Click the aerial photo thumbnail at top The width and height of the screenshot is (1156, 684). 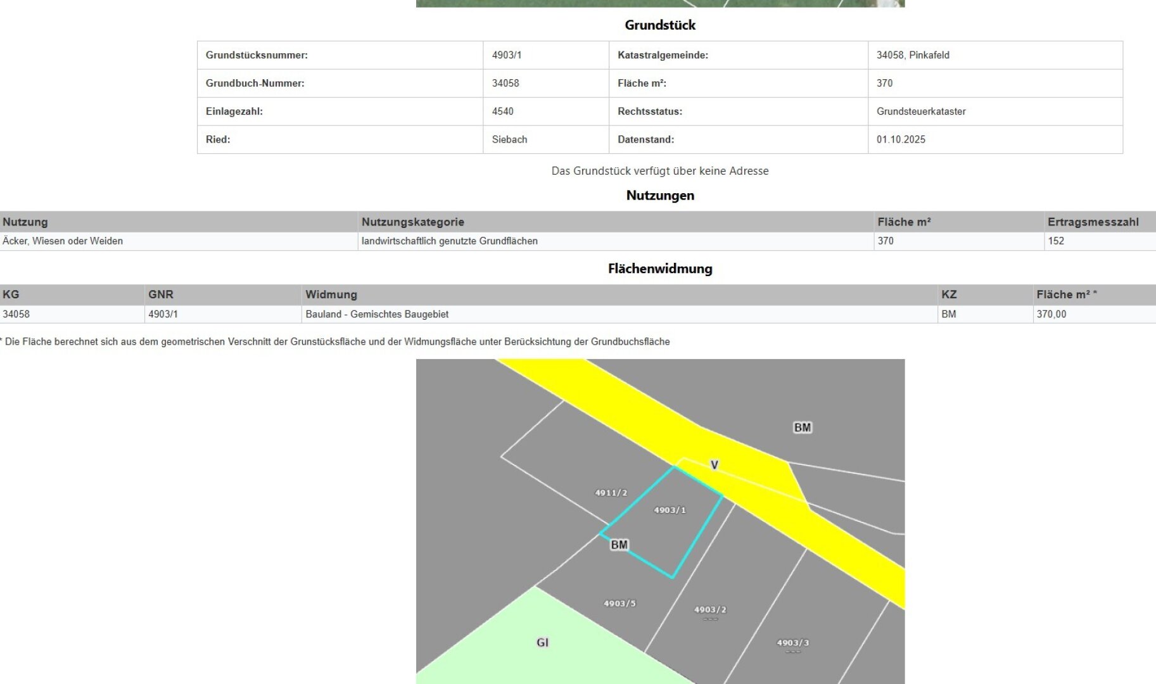click(660, 4)
